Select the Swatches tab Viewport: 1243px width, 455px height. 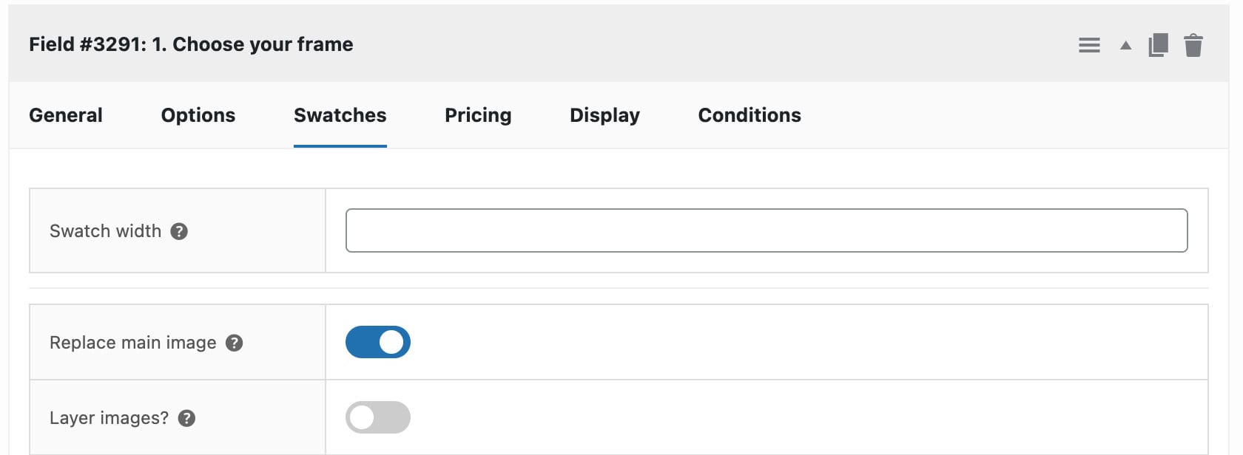point(339,115)
